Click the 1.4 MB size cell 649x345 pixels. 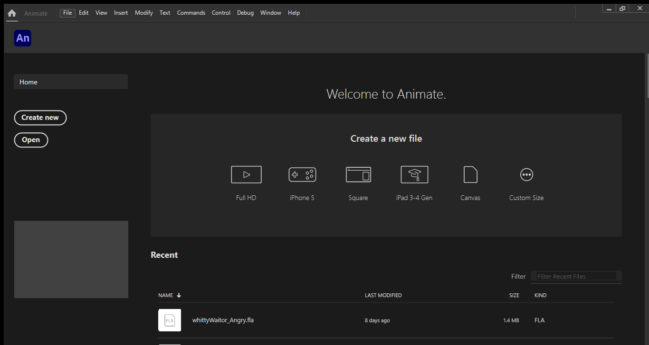coord(511,320)
